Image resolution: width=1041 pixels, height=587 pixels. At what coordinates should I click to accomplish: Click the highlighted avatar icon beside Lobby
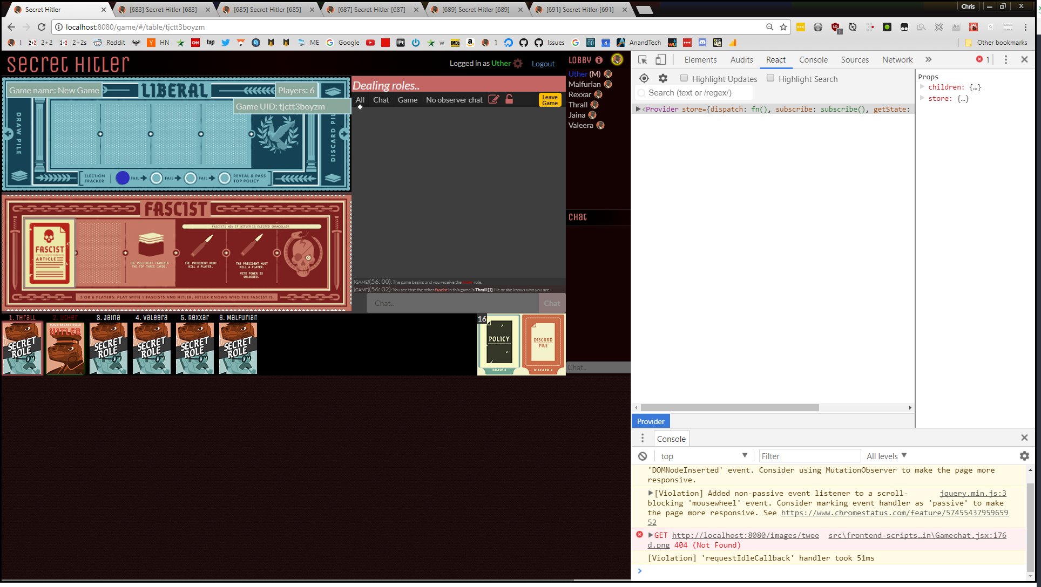(617, 59)
